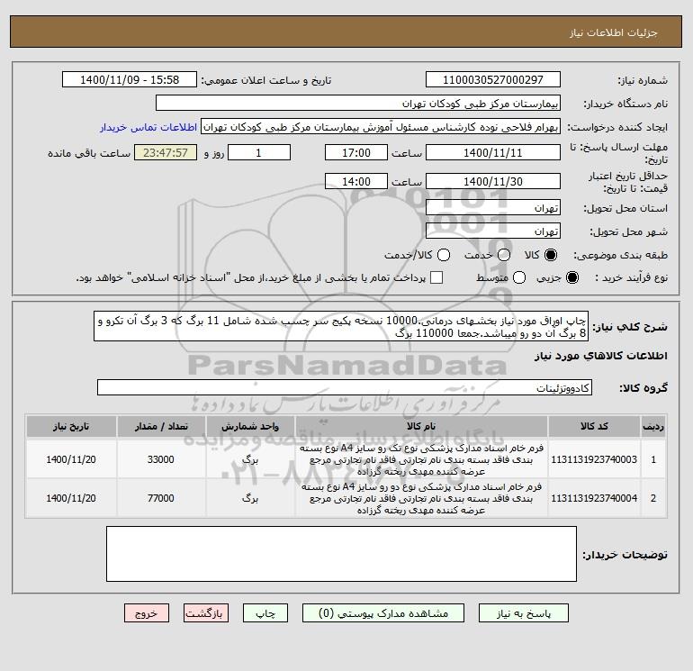Select the جزیی purchase type radio

click(x=571, y=277)
